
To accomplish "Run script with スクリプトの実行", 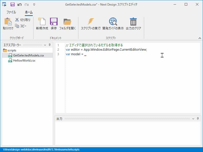I will [91, 24].
